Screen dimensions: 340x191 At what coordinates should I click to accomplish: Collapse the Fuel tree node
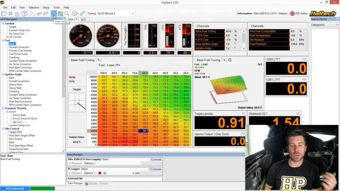tap(3, 40)
